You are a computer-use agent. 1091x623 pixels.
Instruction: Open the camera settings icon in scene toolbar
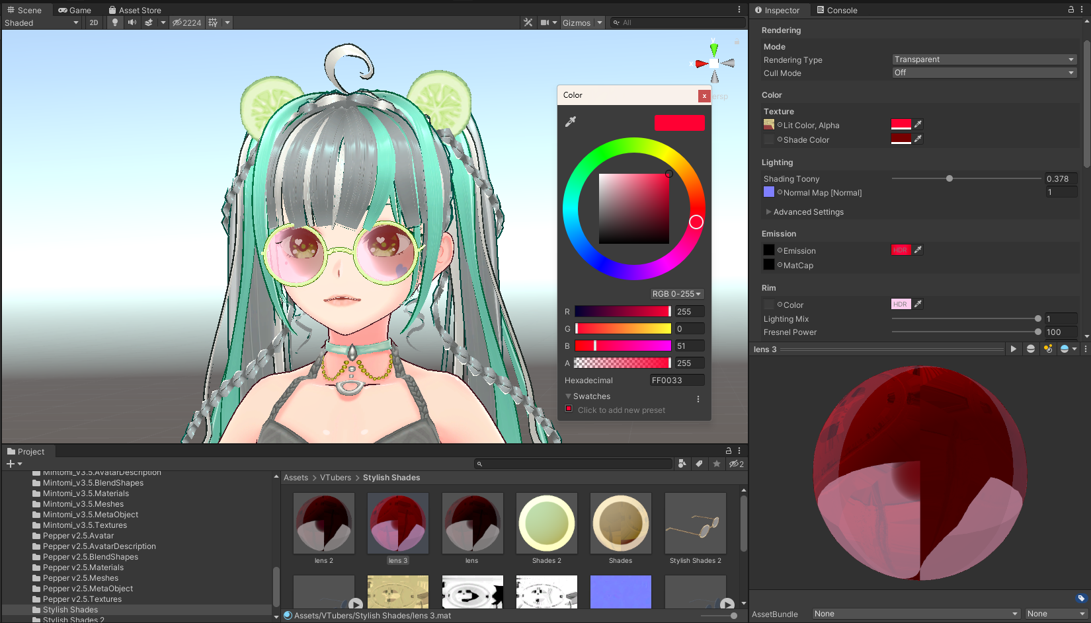point(544,22)
